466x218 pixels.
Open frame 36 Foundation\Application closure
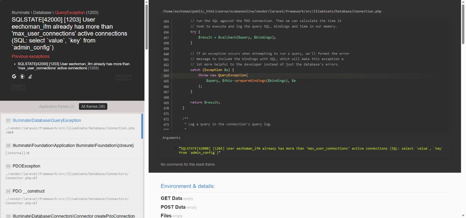[x=71, y=149]
